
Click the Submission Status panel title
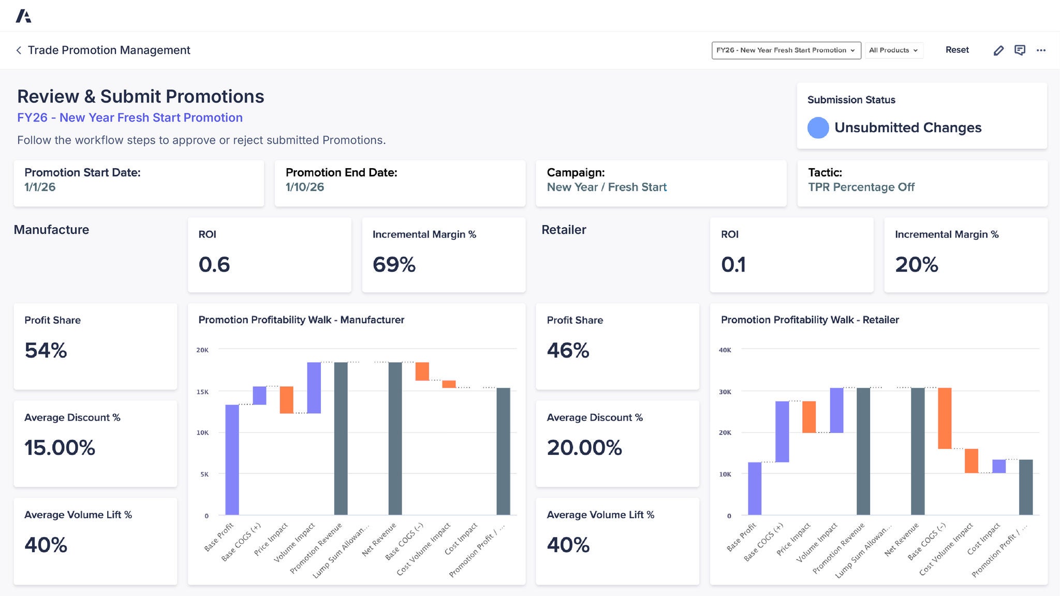[851, 99]
